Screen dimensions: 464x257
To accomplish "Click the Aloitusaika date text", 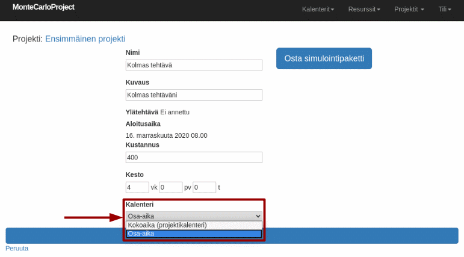I will click(166, 135).
